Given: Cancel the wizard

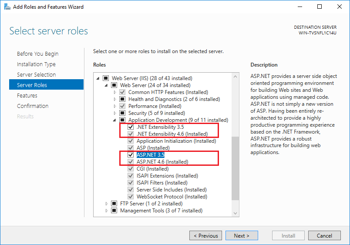Looking at the screenshot, I should click(x=324, y=236).
